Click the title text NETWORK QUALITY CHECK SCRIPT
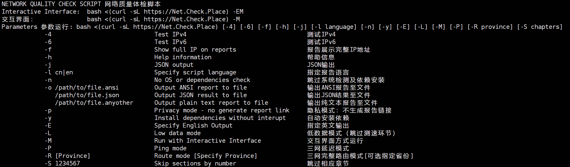 (x=51, y=4)
